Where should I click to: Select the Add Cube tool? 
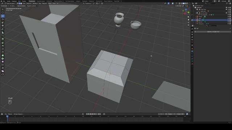pos(3,36)
